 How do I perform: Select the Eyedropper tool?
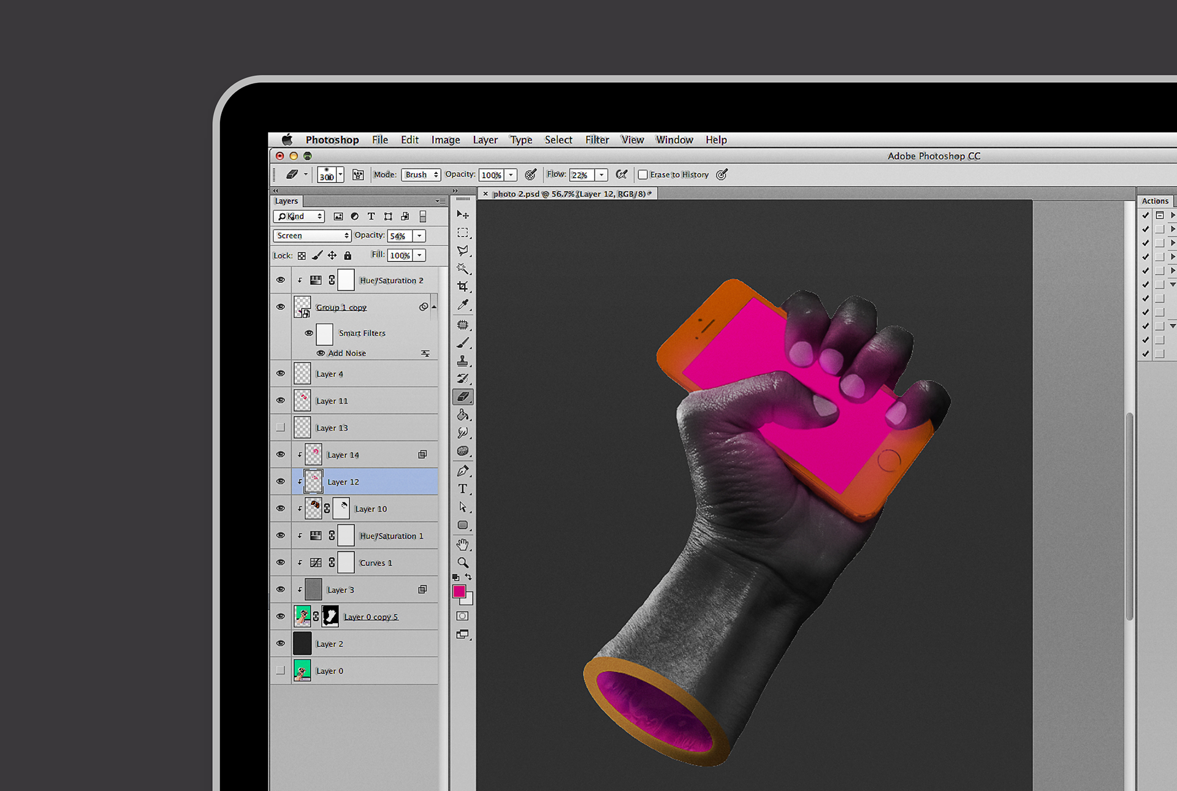pos(463,305)
